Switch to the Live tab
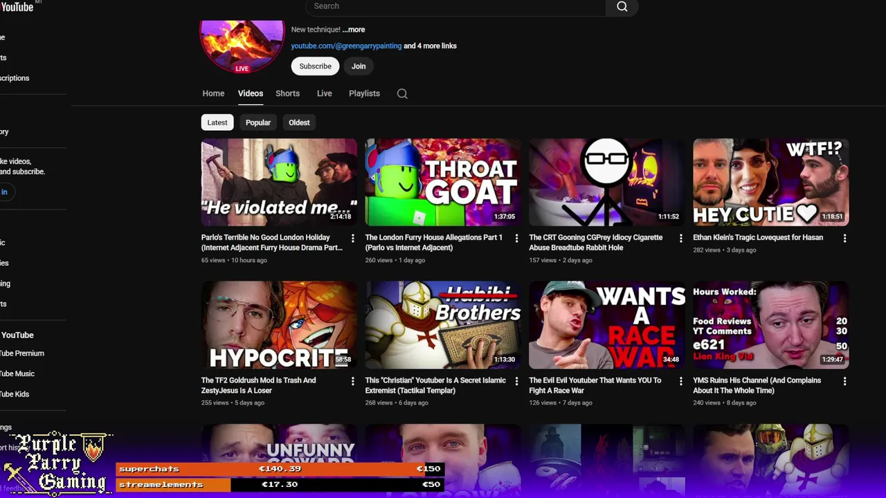Screen dimensions: 886x498 [324, 93]
